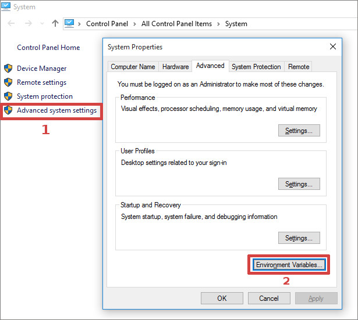Click the shield icon next to System protection
The width and height of the screenshot is (358, 320).
coord(8,96)
